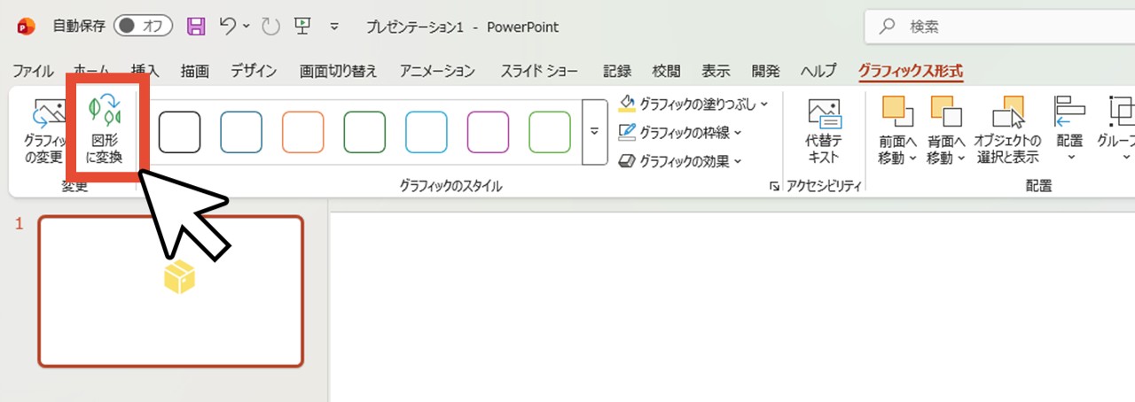Switch to the Review (校閲) tab
1135x402 pixels.
667,71
